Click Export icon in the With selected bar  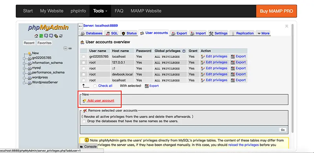click(146, 86)
